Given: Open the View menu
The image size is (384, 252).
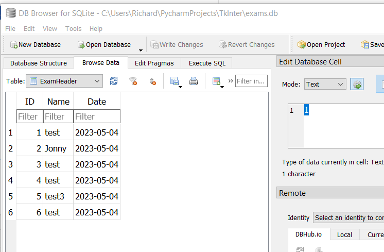Looking at the screenshot, I should pyautogui.click(x=50, y=29).
